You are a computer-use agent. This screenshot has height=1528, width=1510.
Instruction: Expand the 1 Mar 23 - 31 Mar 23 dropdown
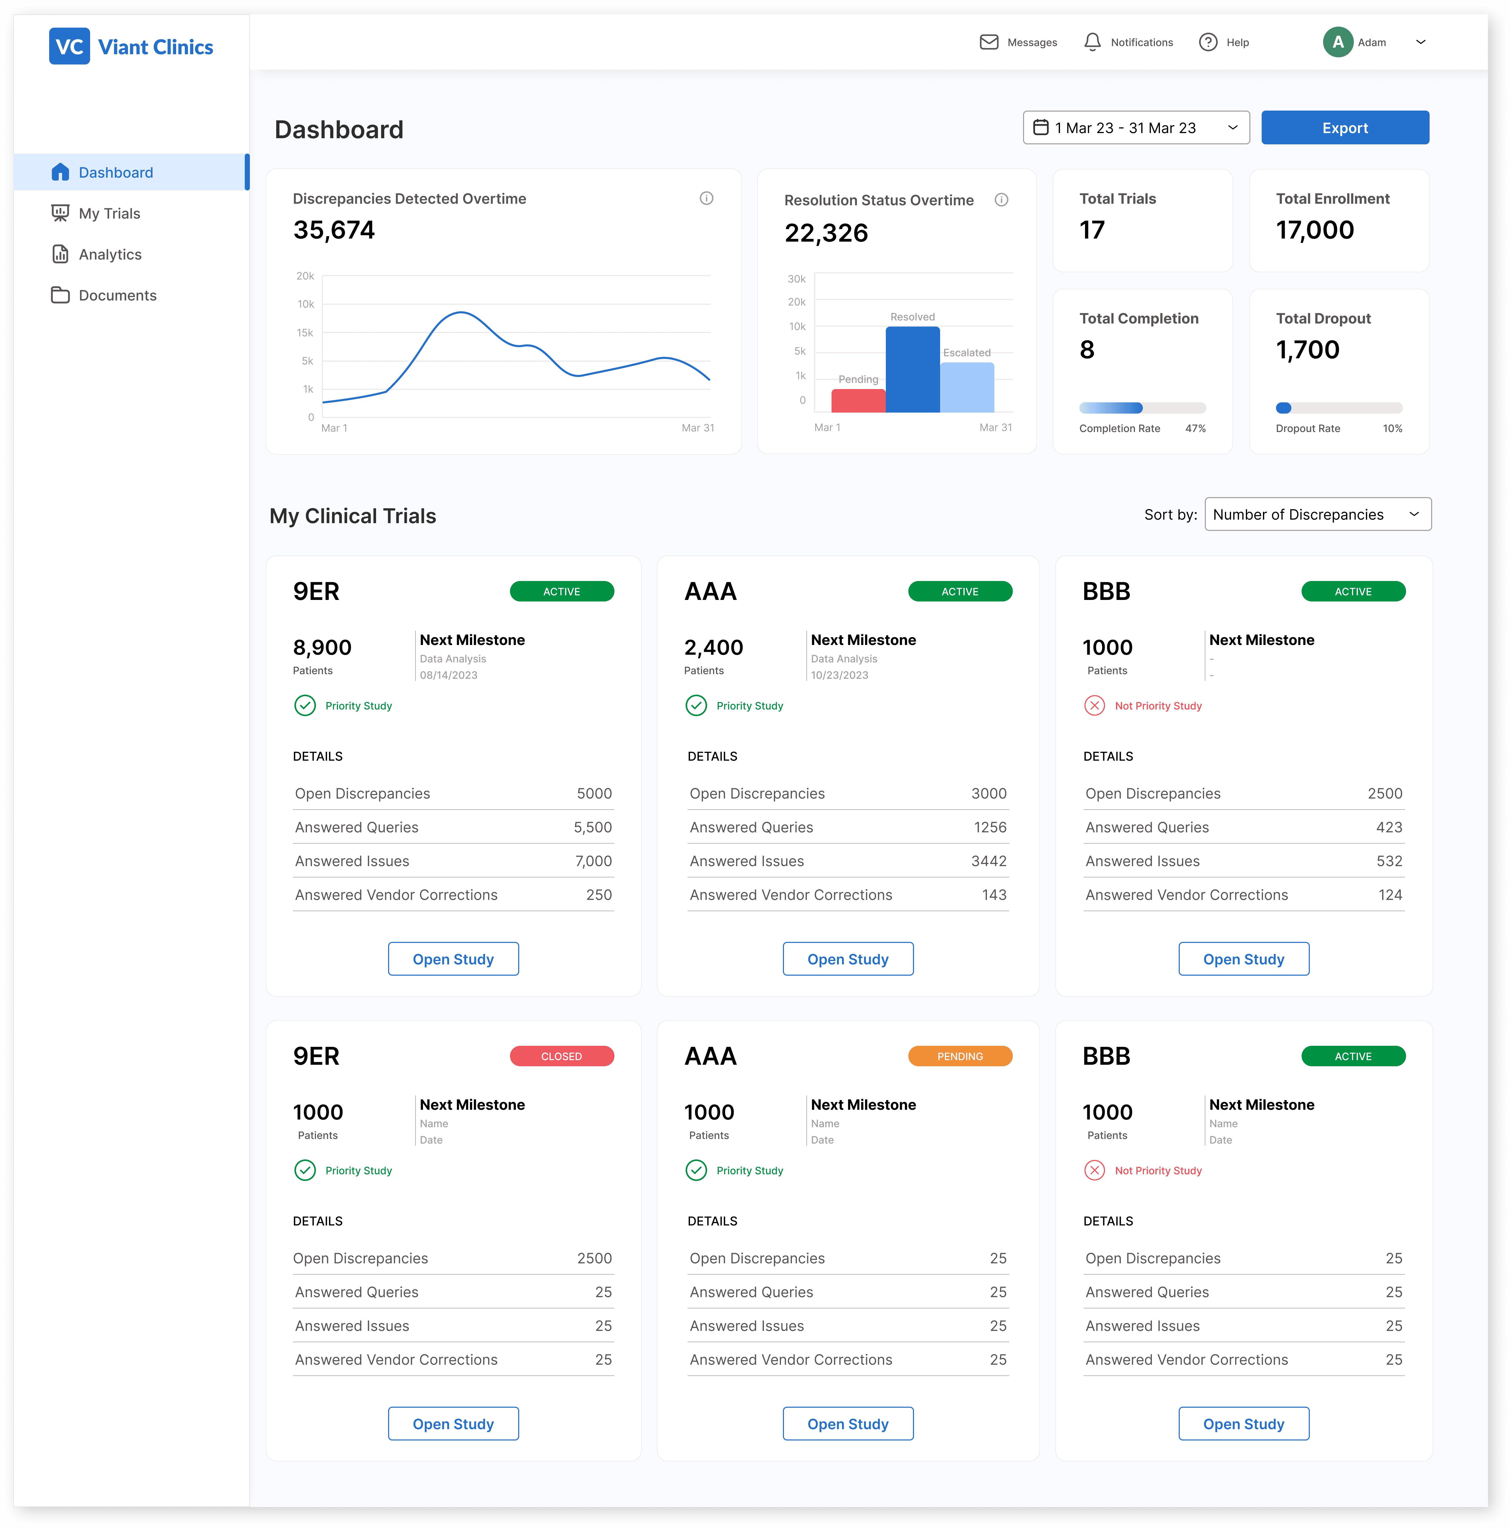[1136, 127]
